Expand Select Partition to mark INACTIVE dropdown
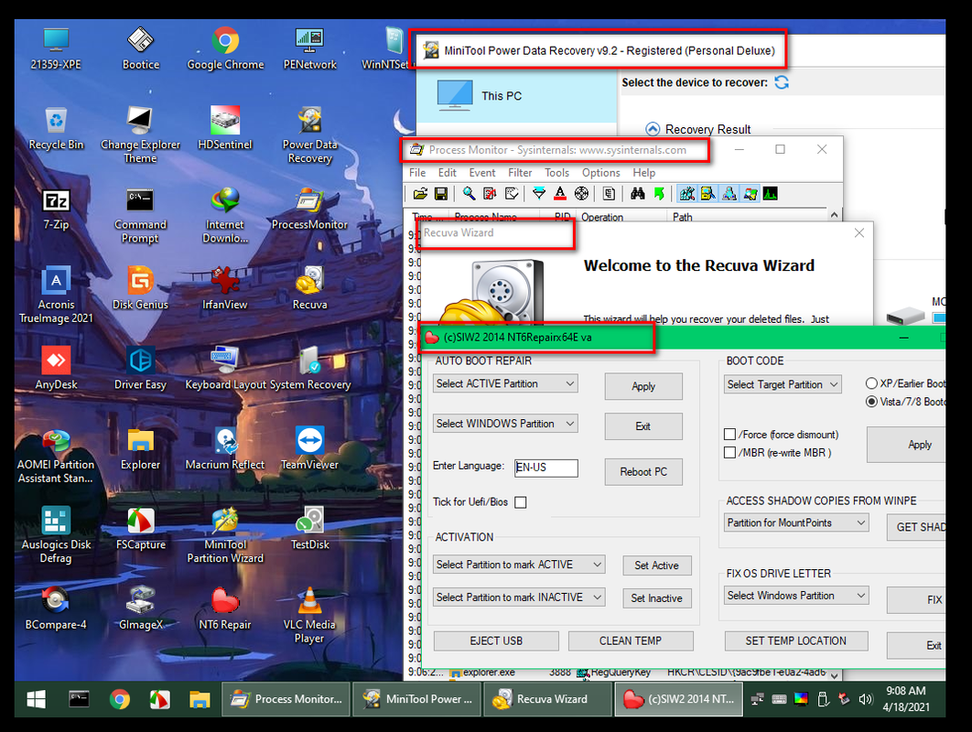The height and width of the screenshot is (732, 972). pyautogui.click(x=519, y=597)
